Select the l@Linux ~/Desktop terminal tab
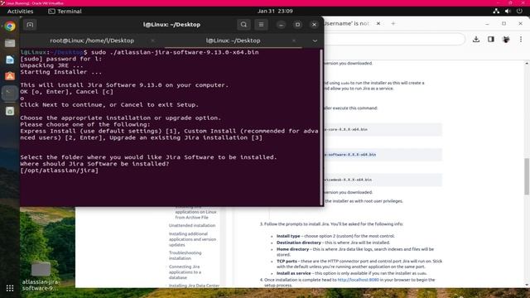530x298 pixels. pyautogui.click(x=233, y=41)
